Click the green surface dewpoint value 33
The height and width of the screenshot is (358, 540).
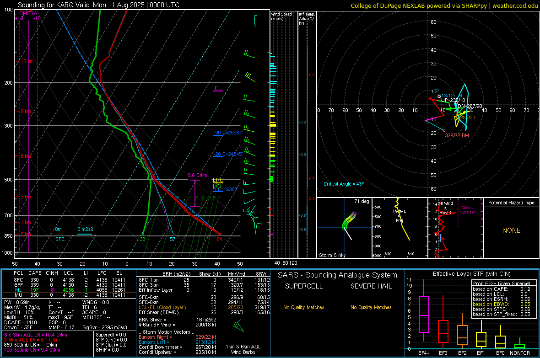coord(142,239)
